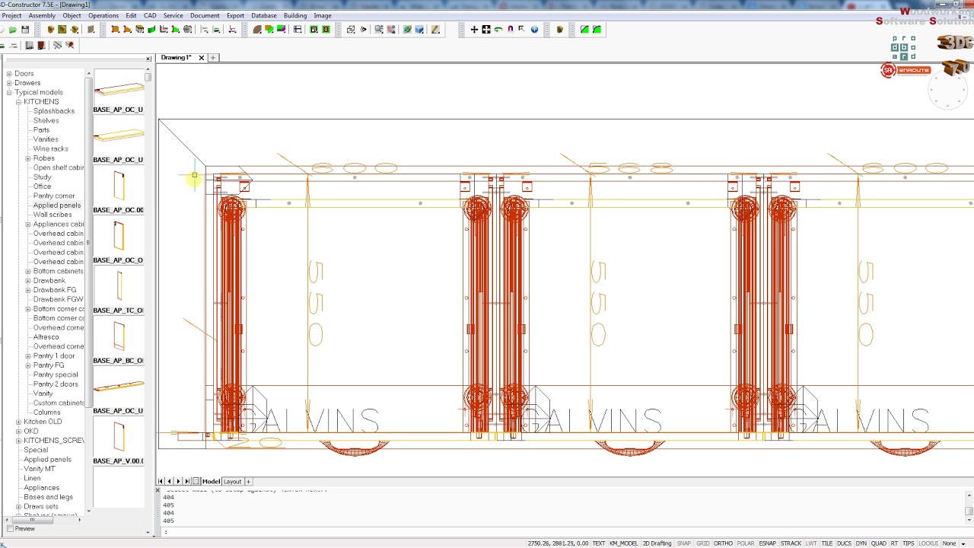The width and height of the screenshot is (974, 548).
Task: Click the blue 3D cube icon
Action: click(x=419, y=30)
